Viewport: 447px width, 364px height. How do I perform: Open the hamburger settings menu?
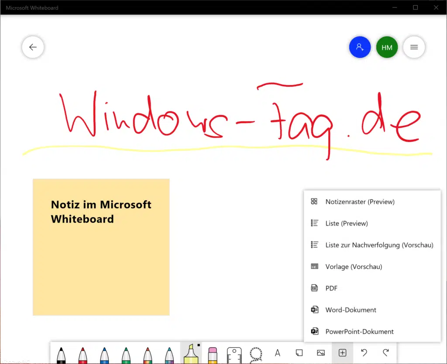point(414,48)
